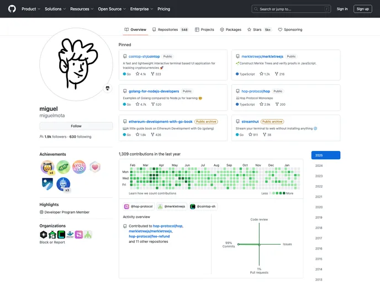
Task: Select the Overview tab
Action: click(135, 30)
